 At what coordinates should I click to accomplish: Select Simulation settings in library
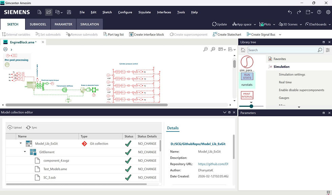point(292,74)
